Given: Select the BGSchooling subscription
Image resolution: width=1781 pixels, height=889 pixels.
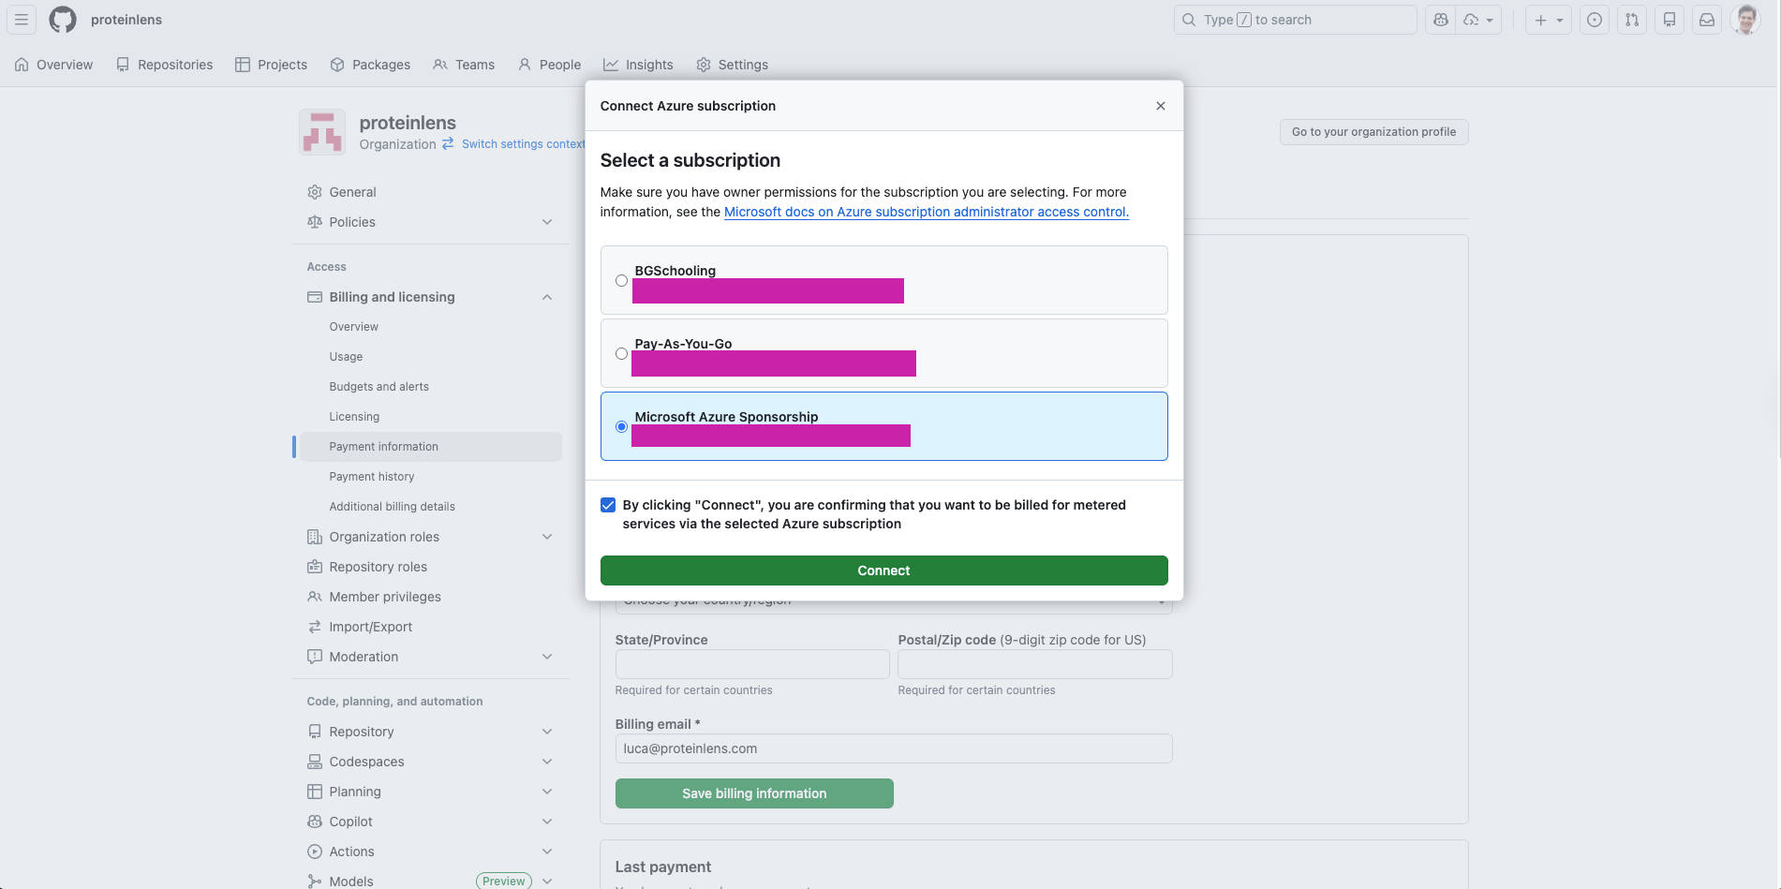Looking at the screenshot, I should coord(621,280).
